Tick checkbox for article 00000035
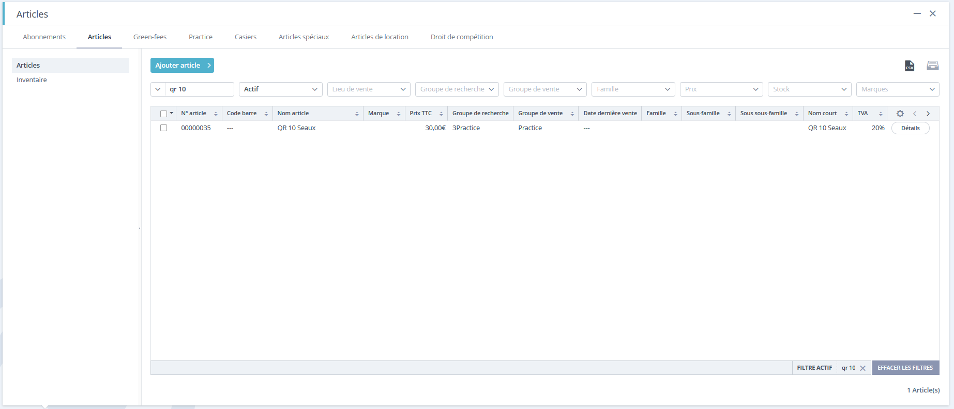This screenshot has width=954, height=409. (x=163, y=128)
